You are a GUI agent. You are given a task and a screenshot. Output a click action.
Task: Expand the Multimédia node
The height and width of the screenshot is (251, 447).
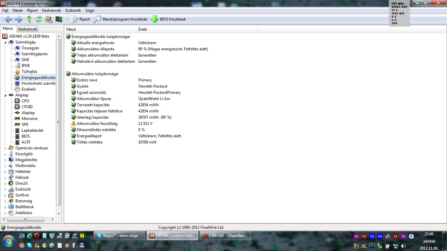tap(5, 166)
